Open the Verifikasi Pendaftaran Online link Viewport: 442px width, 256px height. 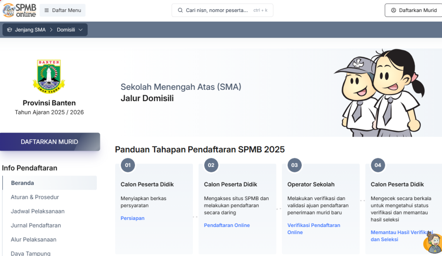(314, 229)
